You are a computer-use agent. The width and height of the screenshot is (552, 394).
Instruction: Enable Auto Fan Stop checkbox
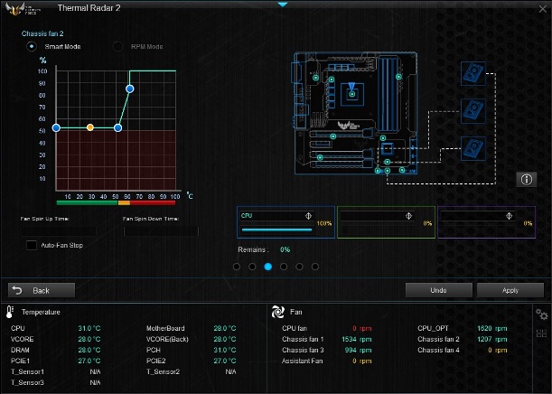coord(32,245)
